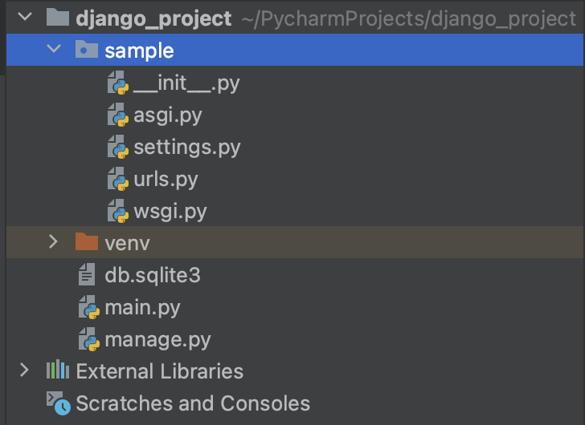Select manage.py file name
Screen dimensions: 585x425
point(157,340)
